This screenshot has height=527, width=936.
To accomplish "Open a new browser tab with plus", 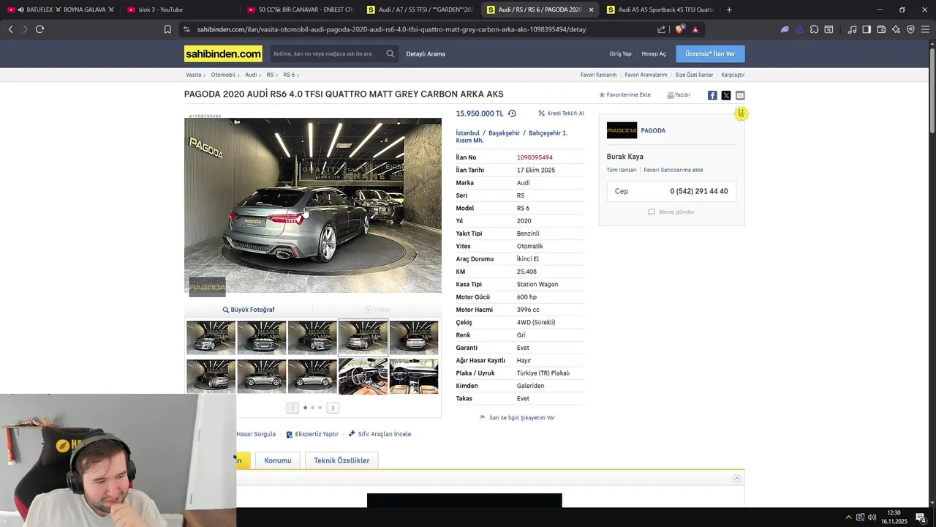I will (x=729, y=10).
